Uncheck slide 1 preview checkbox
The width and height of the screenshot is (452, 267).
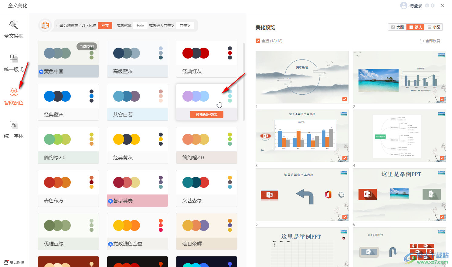click(345, 99)
